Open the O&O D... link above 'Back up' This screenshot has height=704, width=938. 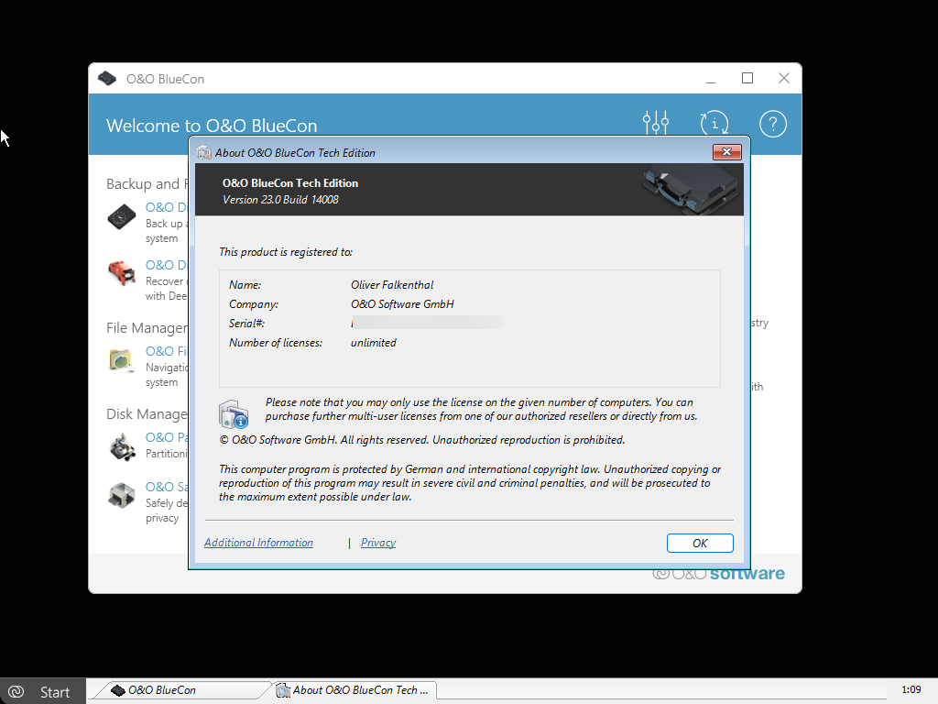tap(166, 207)
